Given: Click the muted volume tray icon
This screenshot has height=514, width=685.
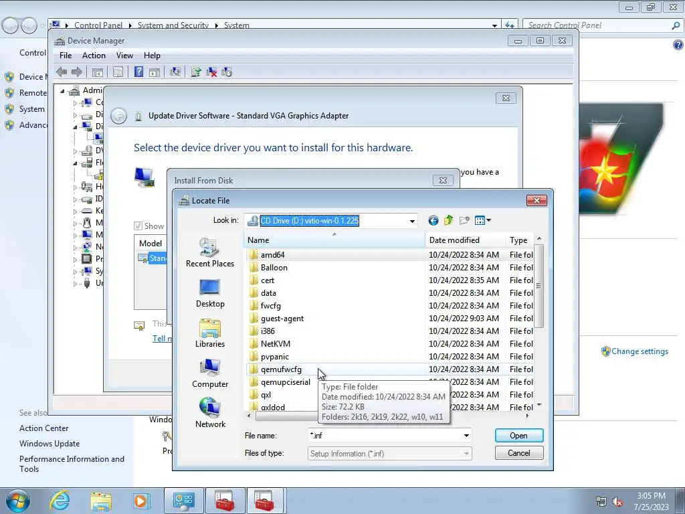Looking at the screenshot, I should pos(617,501).
